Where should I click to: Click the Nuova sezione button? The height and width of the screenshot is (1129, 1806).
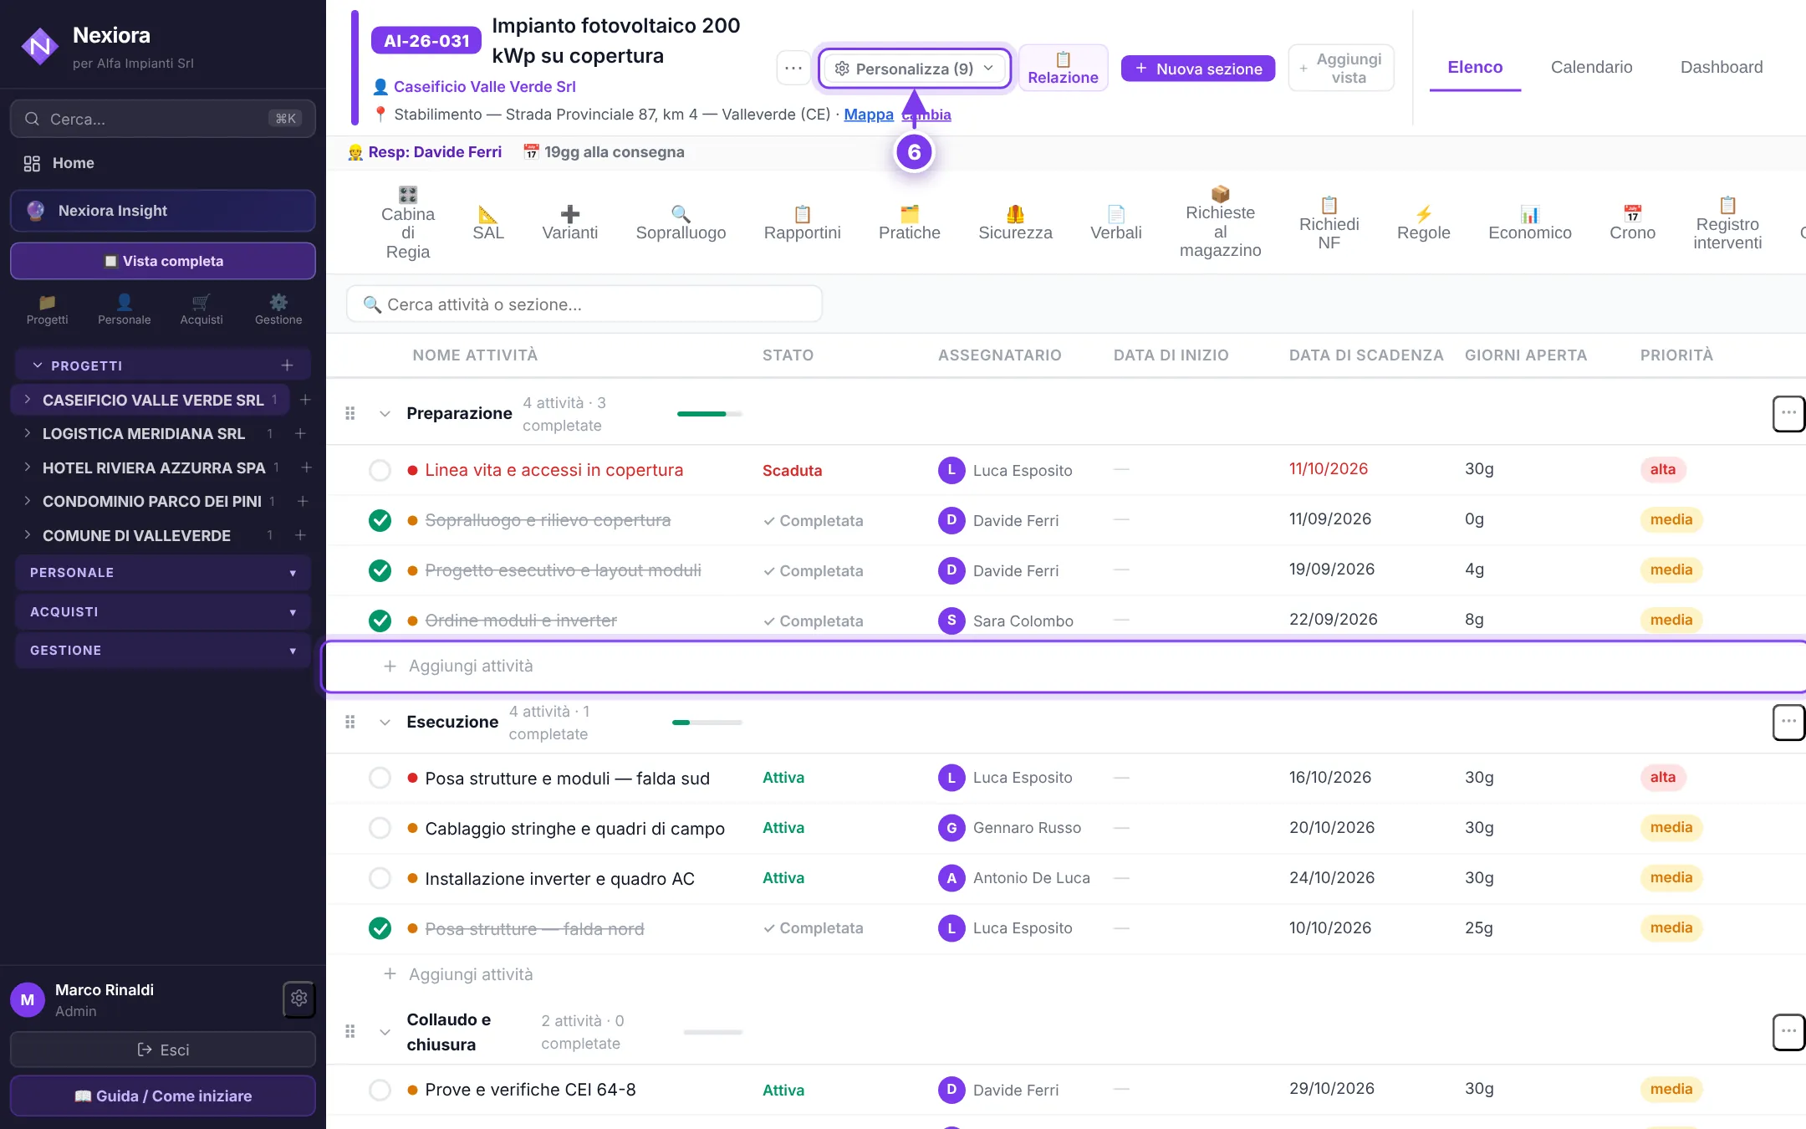(1198, 69)
